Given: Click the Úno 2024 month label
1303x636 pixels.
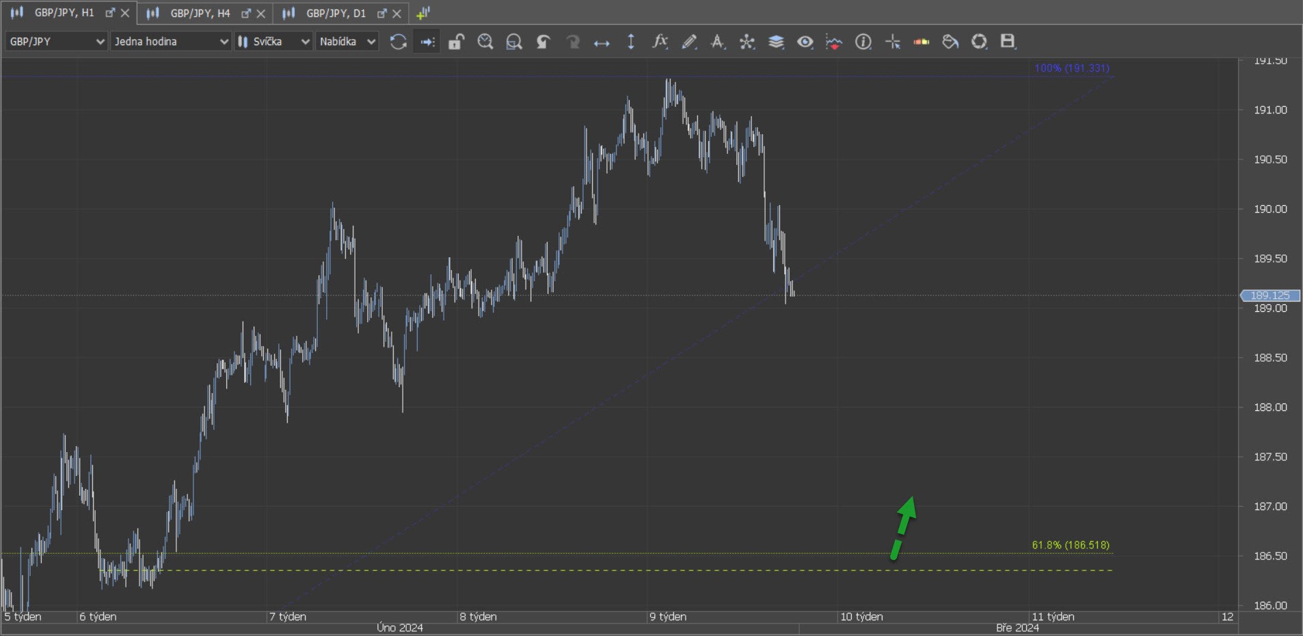Looking at the screenshot, I should click(x=400, y=628).
